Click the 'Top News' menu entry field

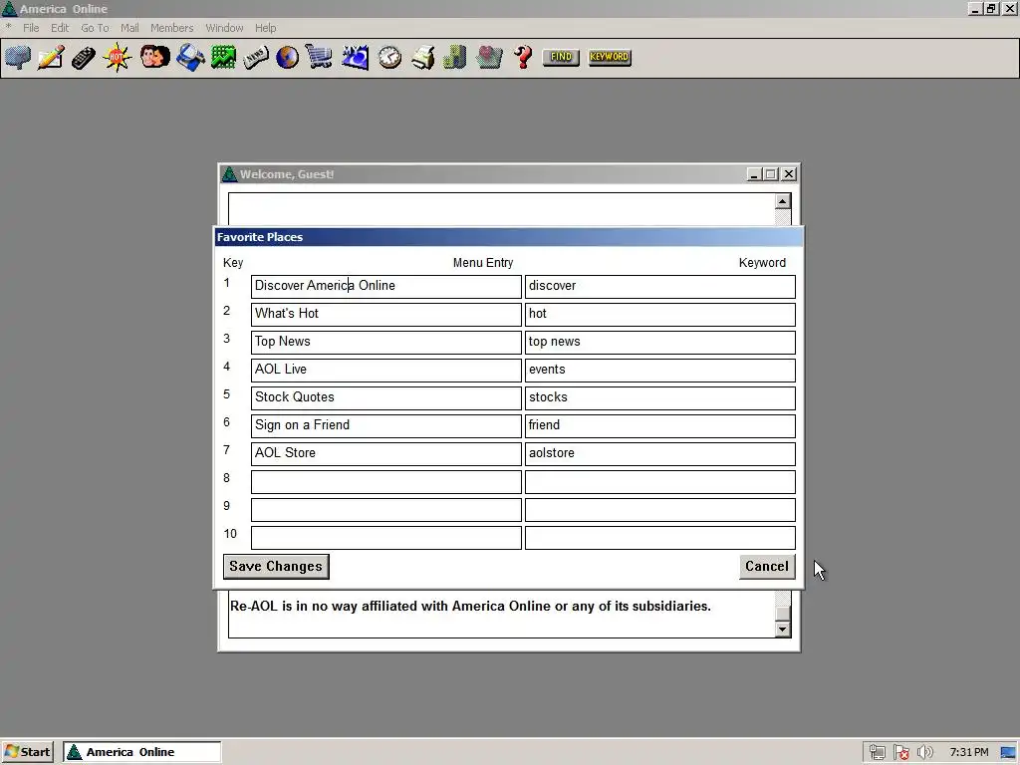pyautogui.click(x=386, y=343)
